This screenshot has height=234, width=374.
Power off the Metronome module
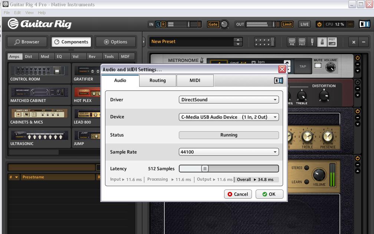tap(358, 58)
